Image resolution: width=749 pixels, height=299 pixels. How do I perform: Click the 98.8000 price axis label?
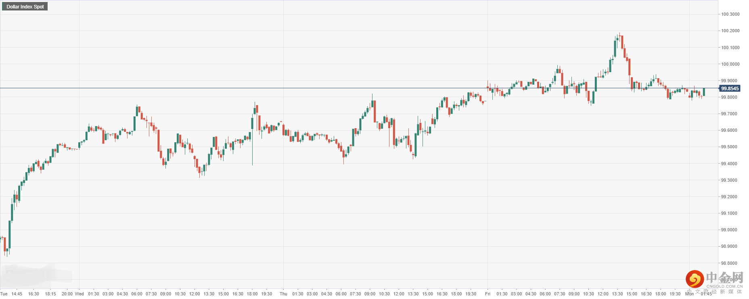[x=729, y=263]
